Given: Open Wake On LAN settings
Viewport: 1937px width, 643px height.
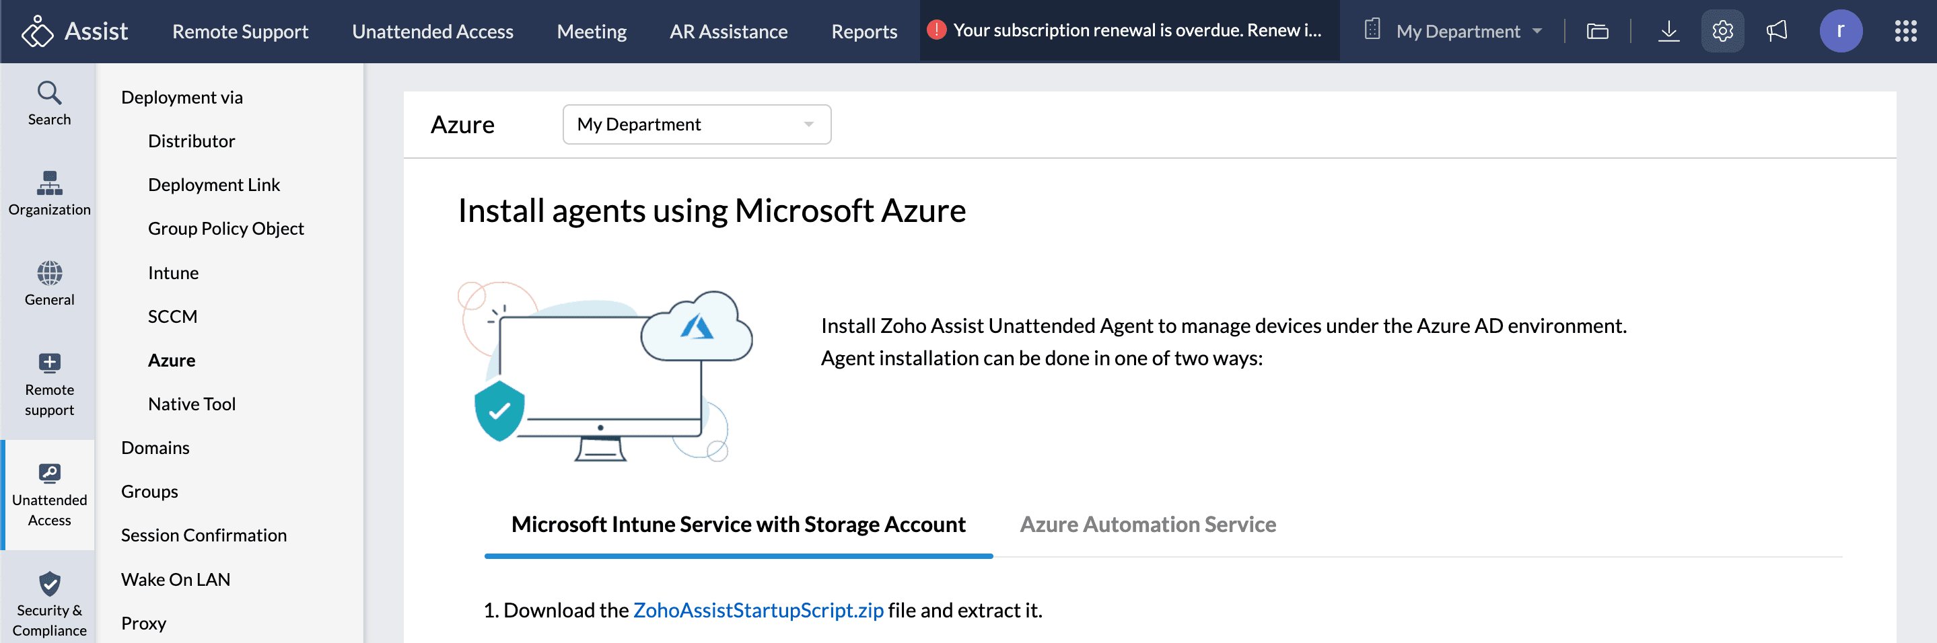Looking at the screenshot, I should click(x=175, y=579).
